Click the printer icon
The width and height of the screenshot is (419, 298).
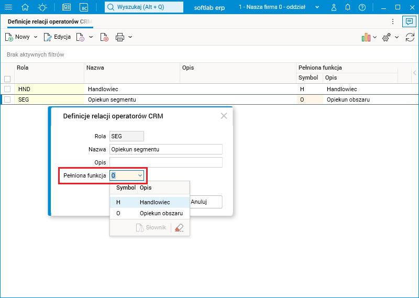pyautogui.click(x=120, y=37)
